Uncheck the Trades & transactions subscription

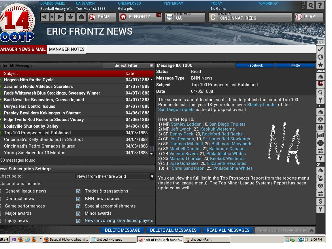pyautogui.click(x=78, y=191)
